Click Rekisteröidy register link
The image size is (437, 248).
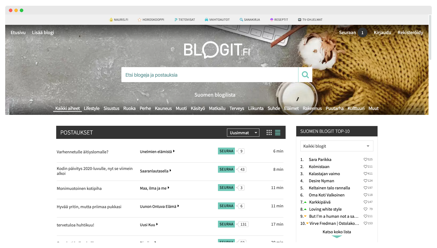[410, 32]
